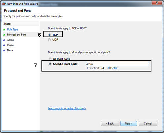The height and width of the screenshot is (133, 164).
Task: Click the Next button
Action: tap(129, 124)
